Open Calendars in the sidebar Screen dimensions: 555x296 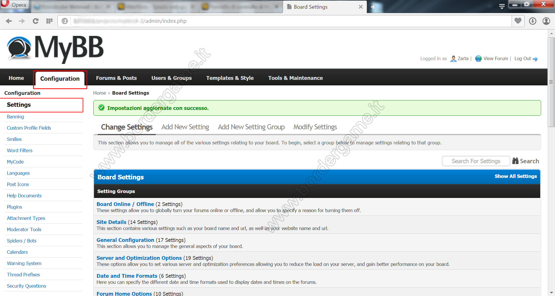tap(17, 252)
